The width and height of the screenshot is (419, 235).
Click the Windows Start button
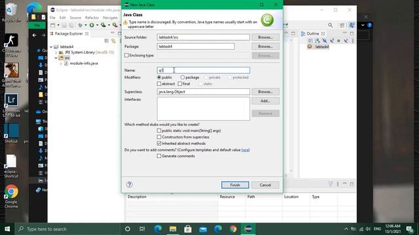coord(7,229)
